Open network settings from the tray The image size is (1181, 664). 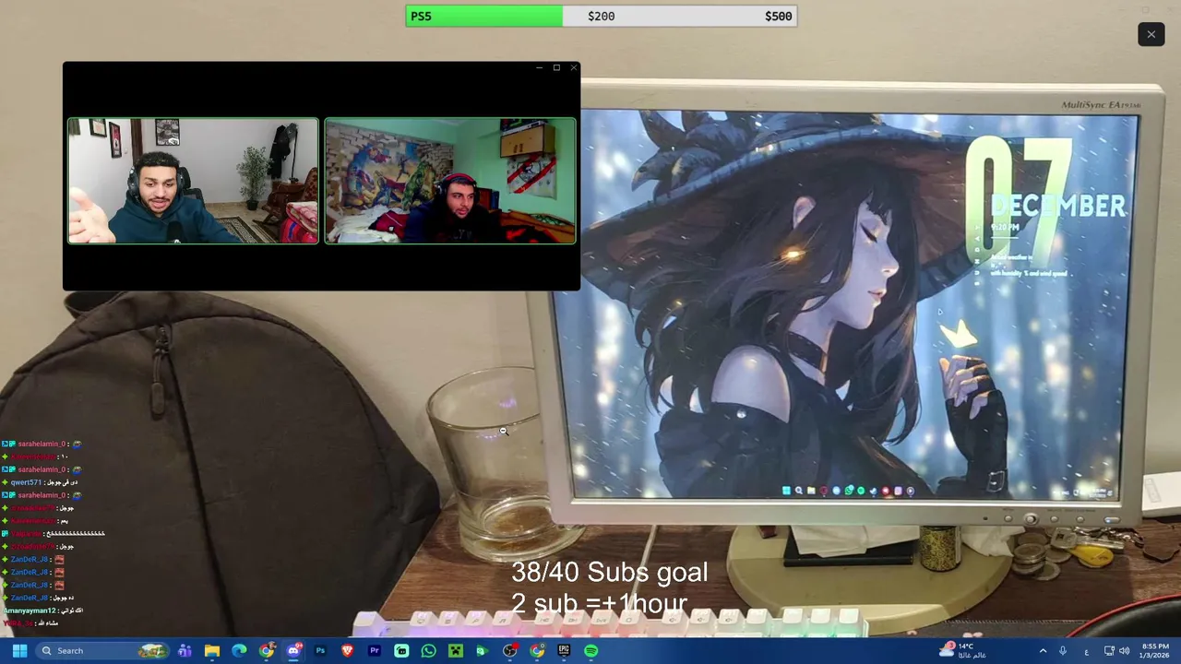click(x=1109, y=651)
